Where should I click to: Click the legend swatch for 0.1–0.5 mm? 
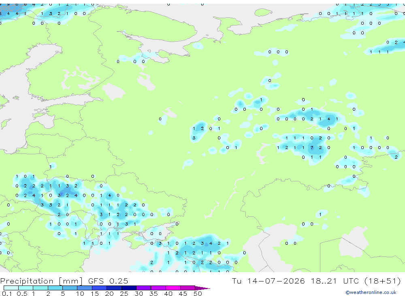point(11,288)
